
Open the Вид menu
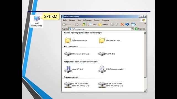click(79, 20)
